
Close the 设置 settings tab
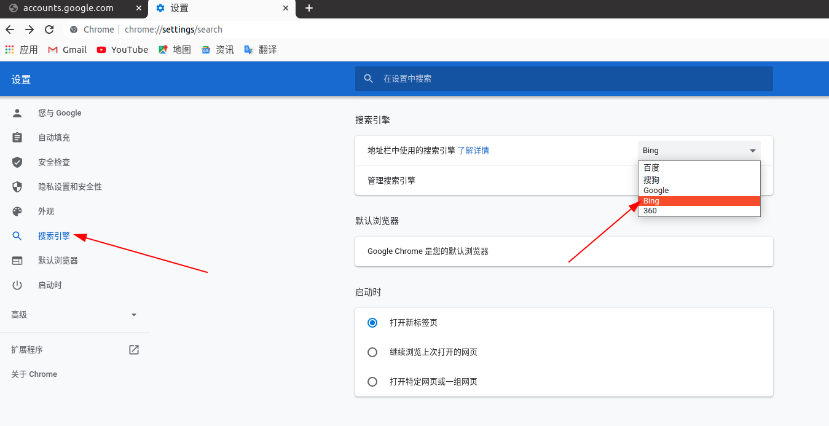(286, 8)
